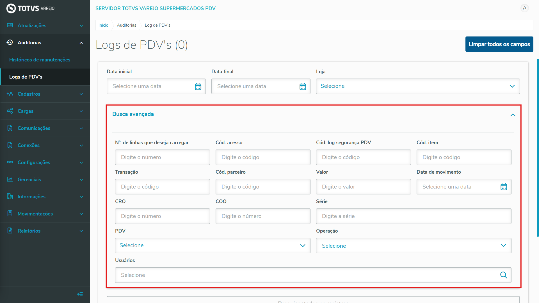Click the Gerenciais chart icon in sidebar
This screenshot has width=539, height=303.
(x=10, y=179)
